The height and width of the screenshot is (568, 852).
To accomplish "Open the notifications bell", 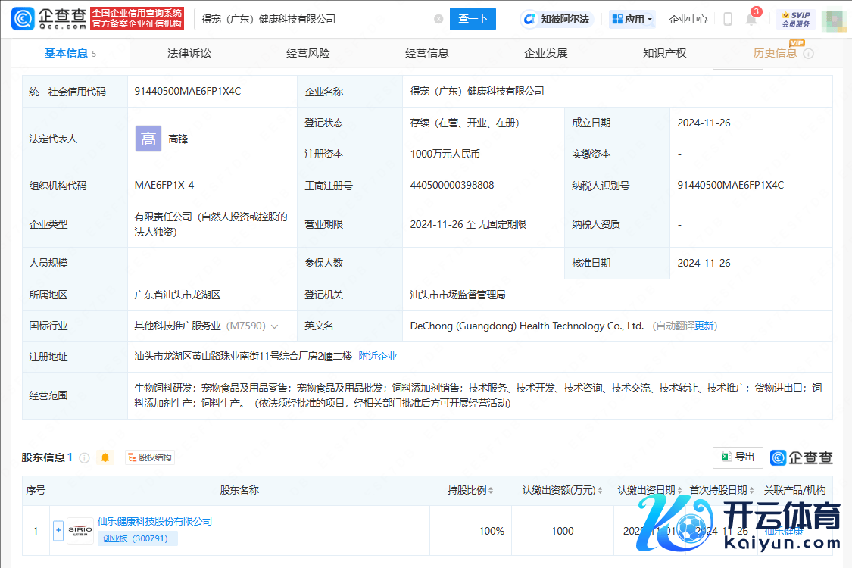I will [x=751, y=20].
